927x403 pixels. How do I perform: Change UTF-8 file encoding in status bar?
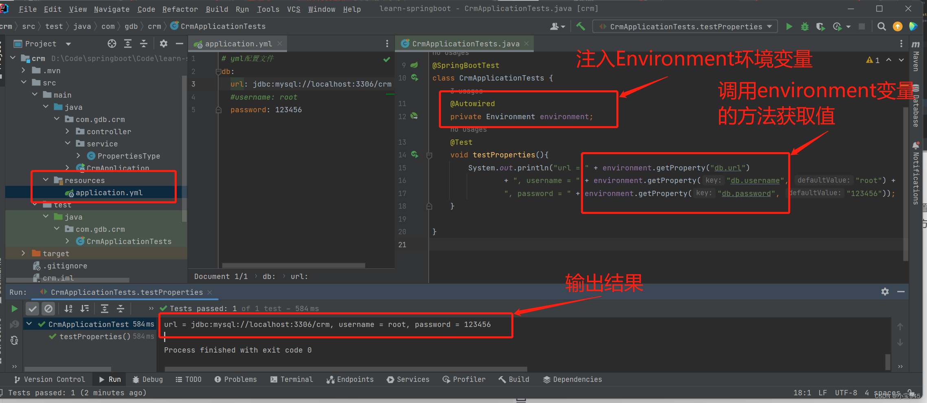coord(846,392)
